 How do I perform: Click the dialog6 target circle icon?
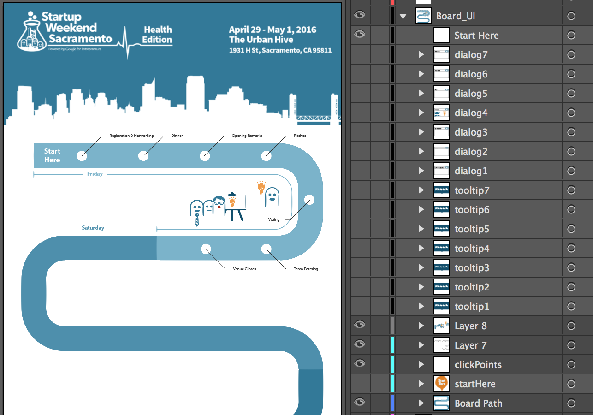[x=571, y=74]
